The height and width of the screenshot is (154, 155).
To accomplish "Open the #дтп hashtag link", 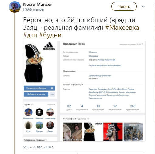I will (x=30, y=35).
